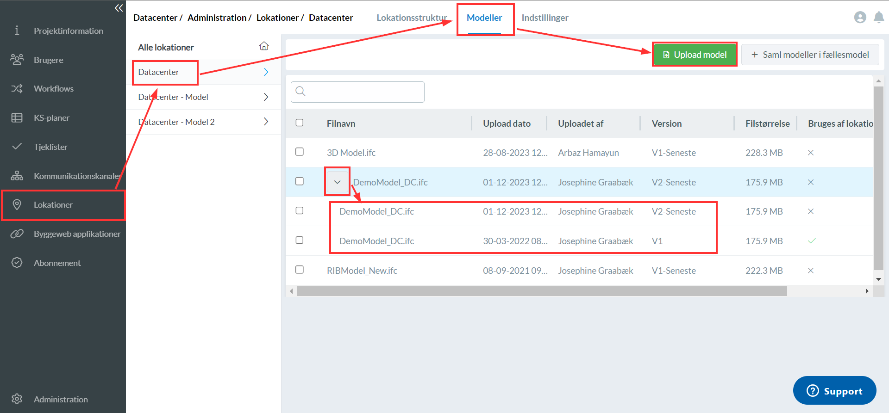
Task: Switch to the Lokationsstruktur tab
Action: click(411, 18)
